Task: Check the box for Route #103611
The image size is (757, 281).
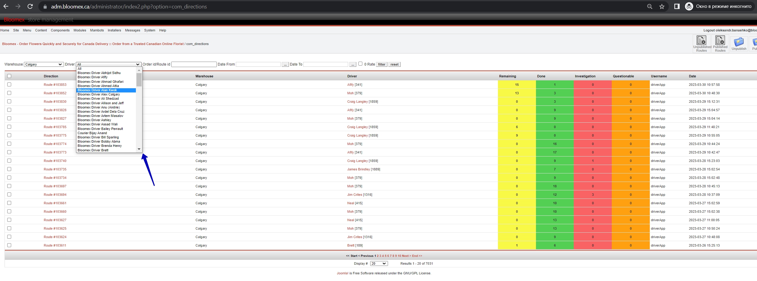Action: (9, 245)
